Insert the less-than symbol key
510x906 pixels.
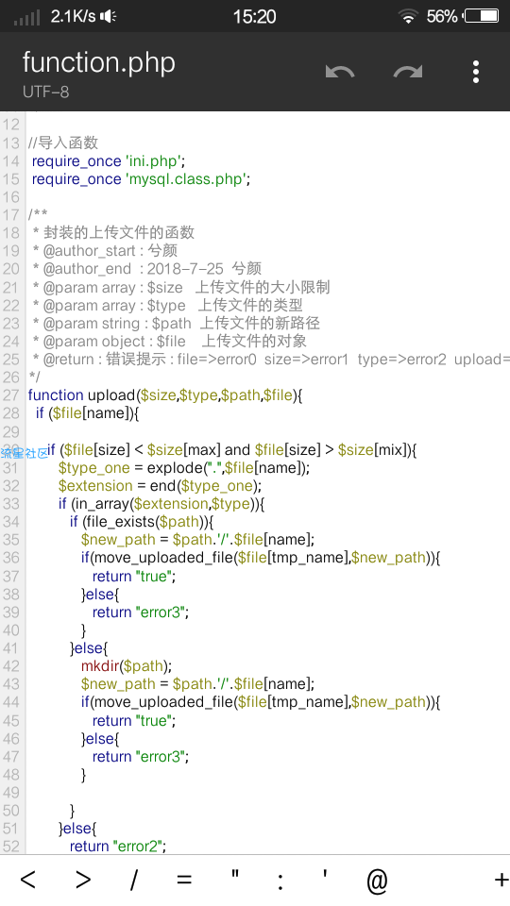[x=27, y=880]
